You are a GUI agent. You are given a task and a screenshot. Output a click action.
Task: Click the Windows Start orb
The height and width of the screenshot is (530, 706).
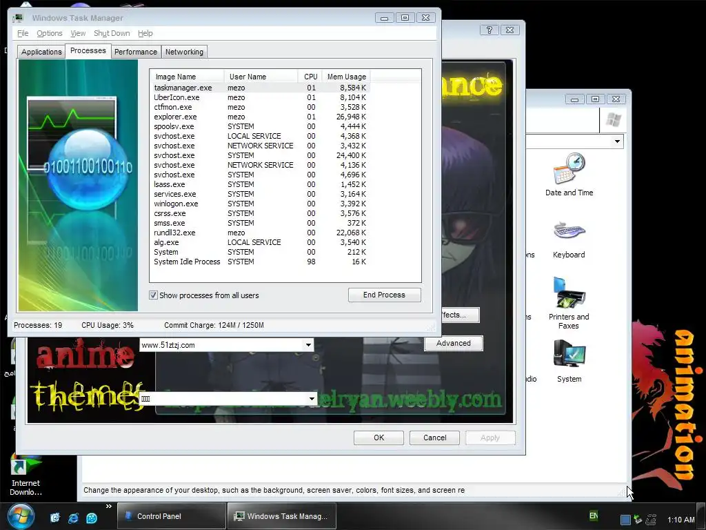pos(21,516)
